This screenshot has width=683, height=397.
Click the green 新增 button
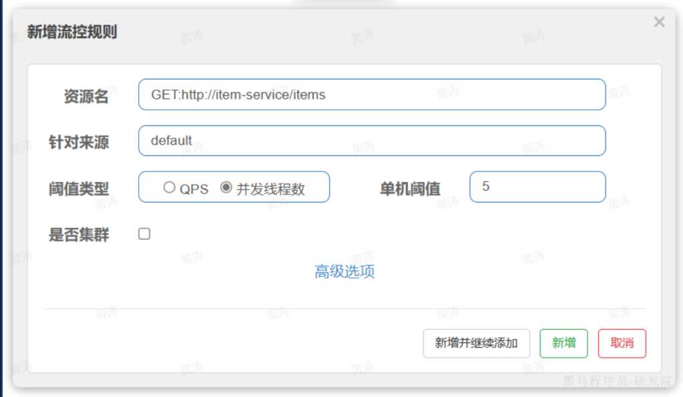(x=564, y=343)
